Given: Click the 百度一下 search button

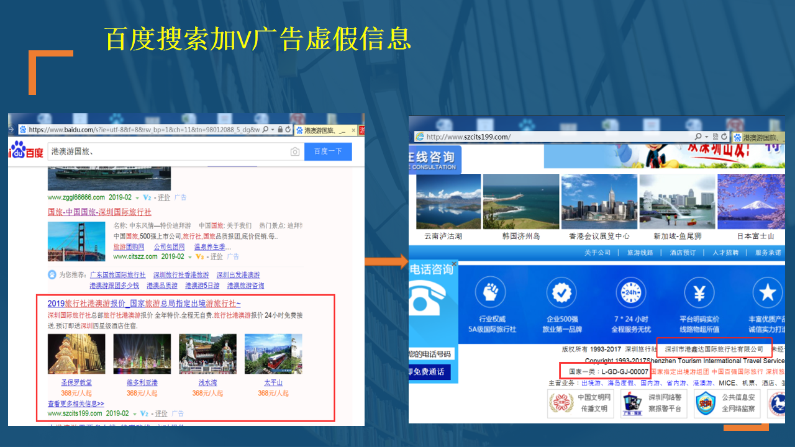Looking at the screenshot, I should (328, 151).
